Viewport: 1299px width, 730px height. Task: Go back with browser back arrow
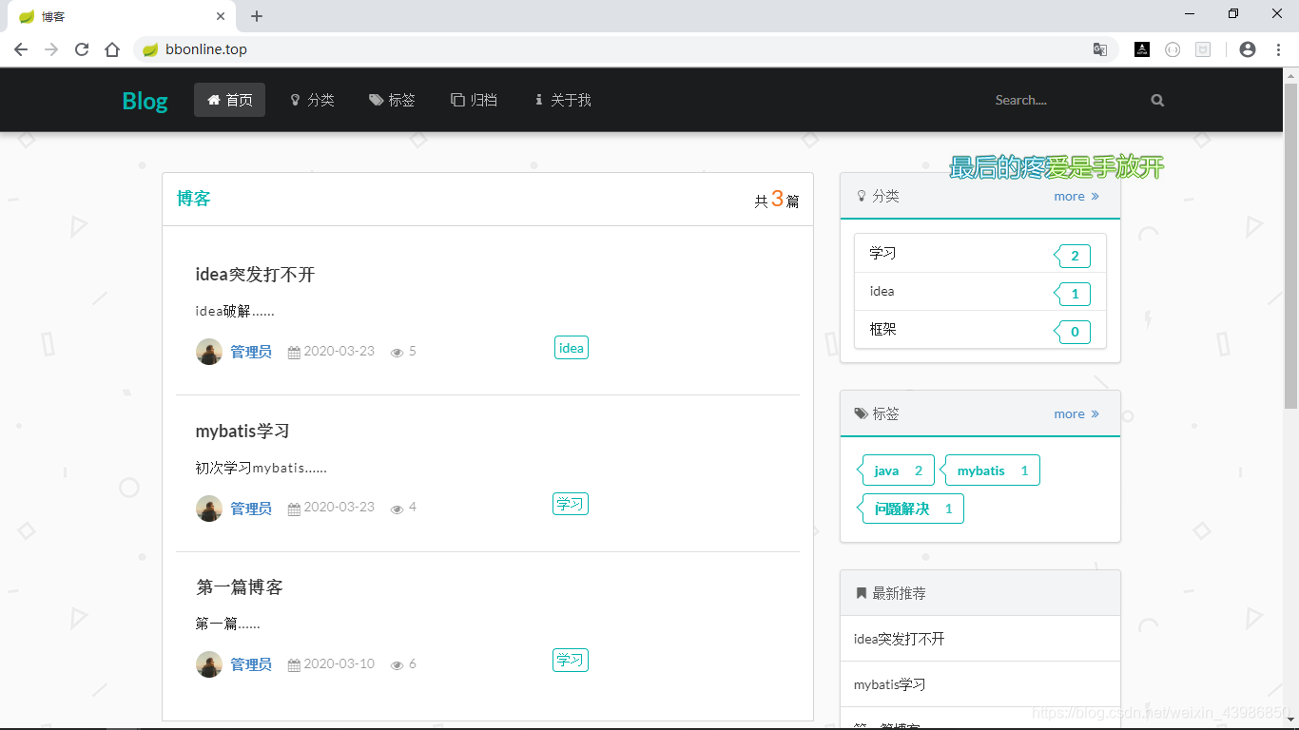point(21,49)
